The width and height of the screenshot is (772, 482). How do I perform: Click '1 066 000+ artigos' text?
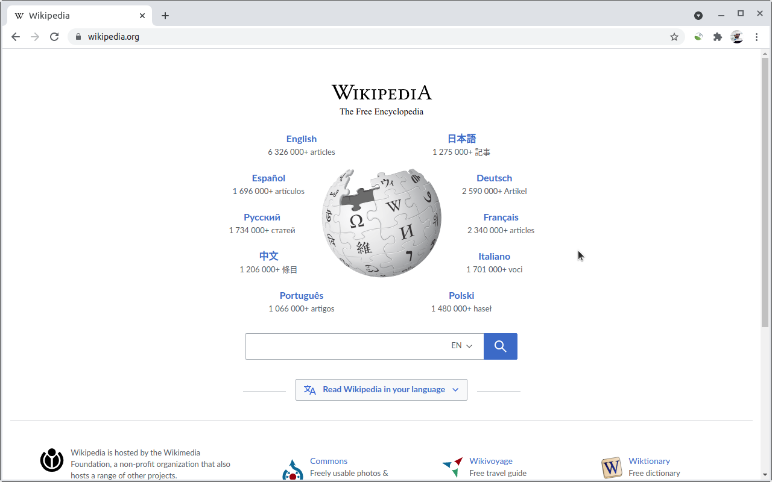coord(302,309)
